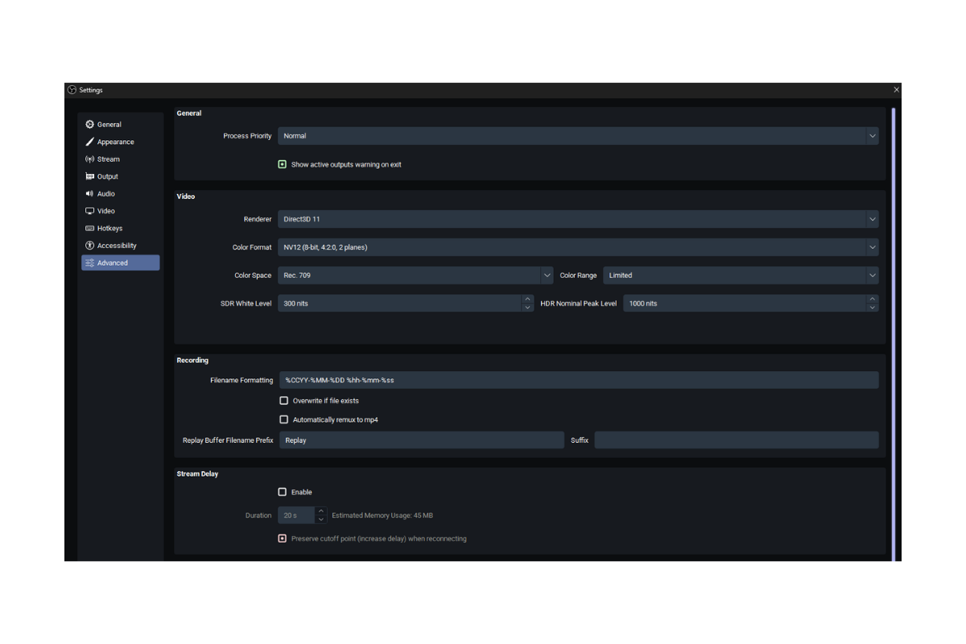Click the General gear icon in sidebar
The width and height of the screenshot is (966, 644).
pos(89,125)
